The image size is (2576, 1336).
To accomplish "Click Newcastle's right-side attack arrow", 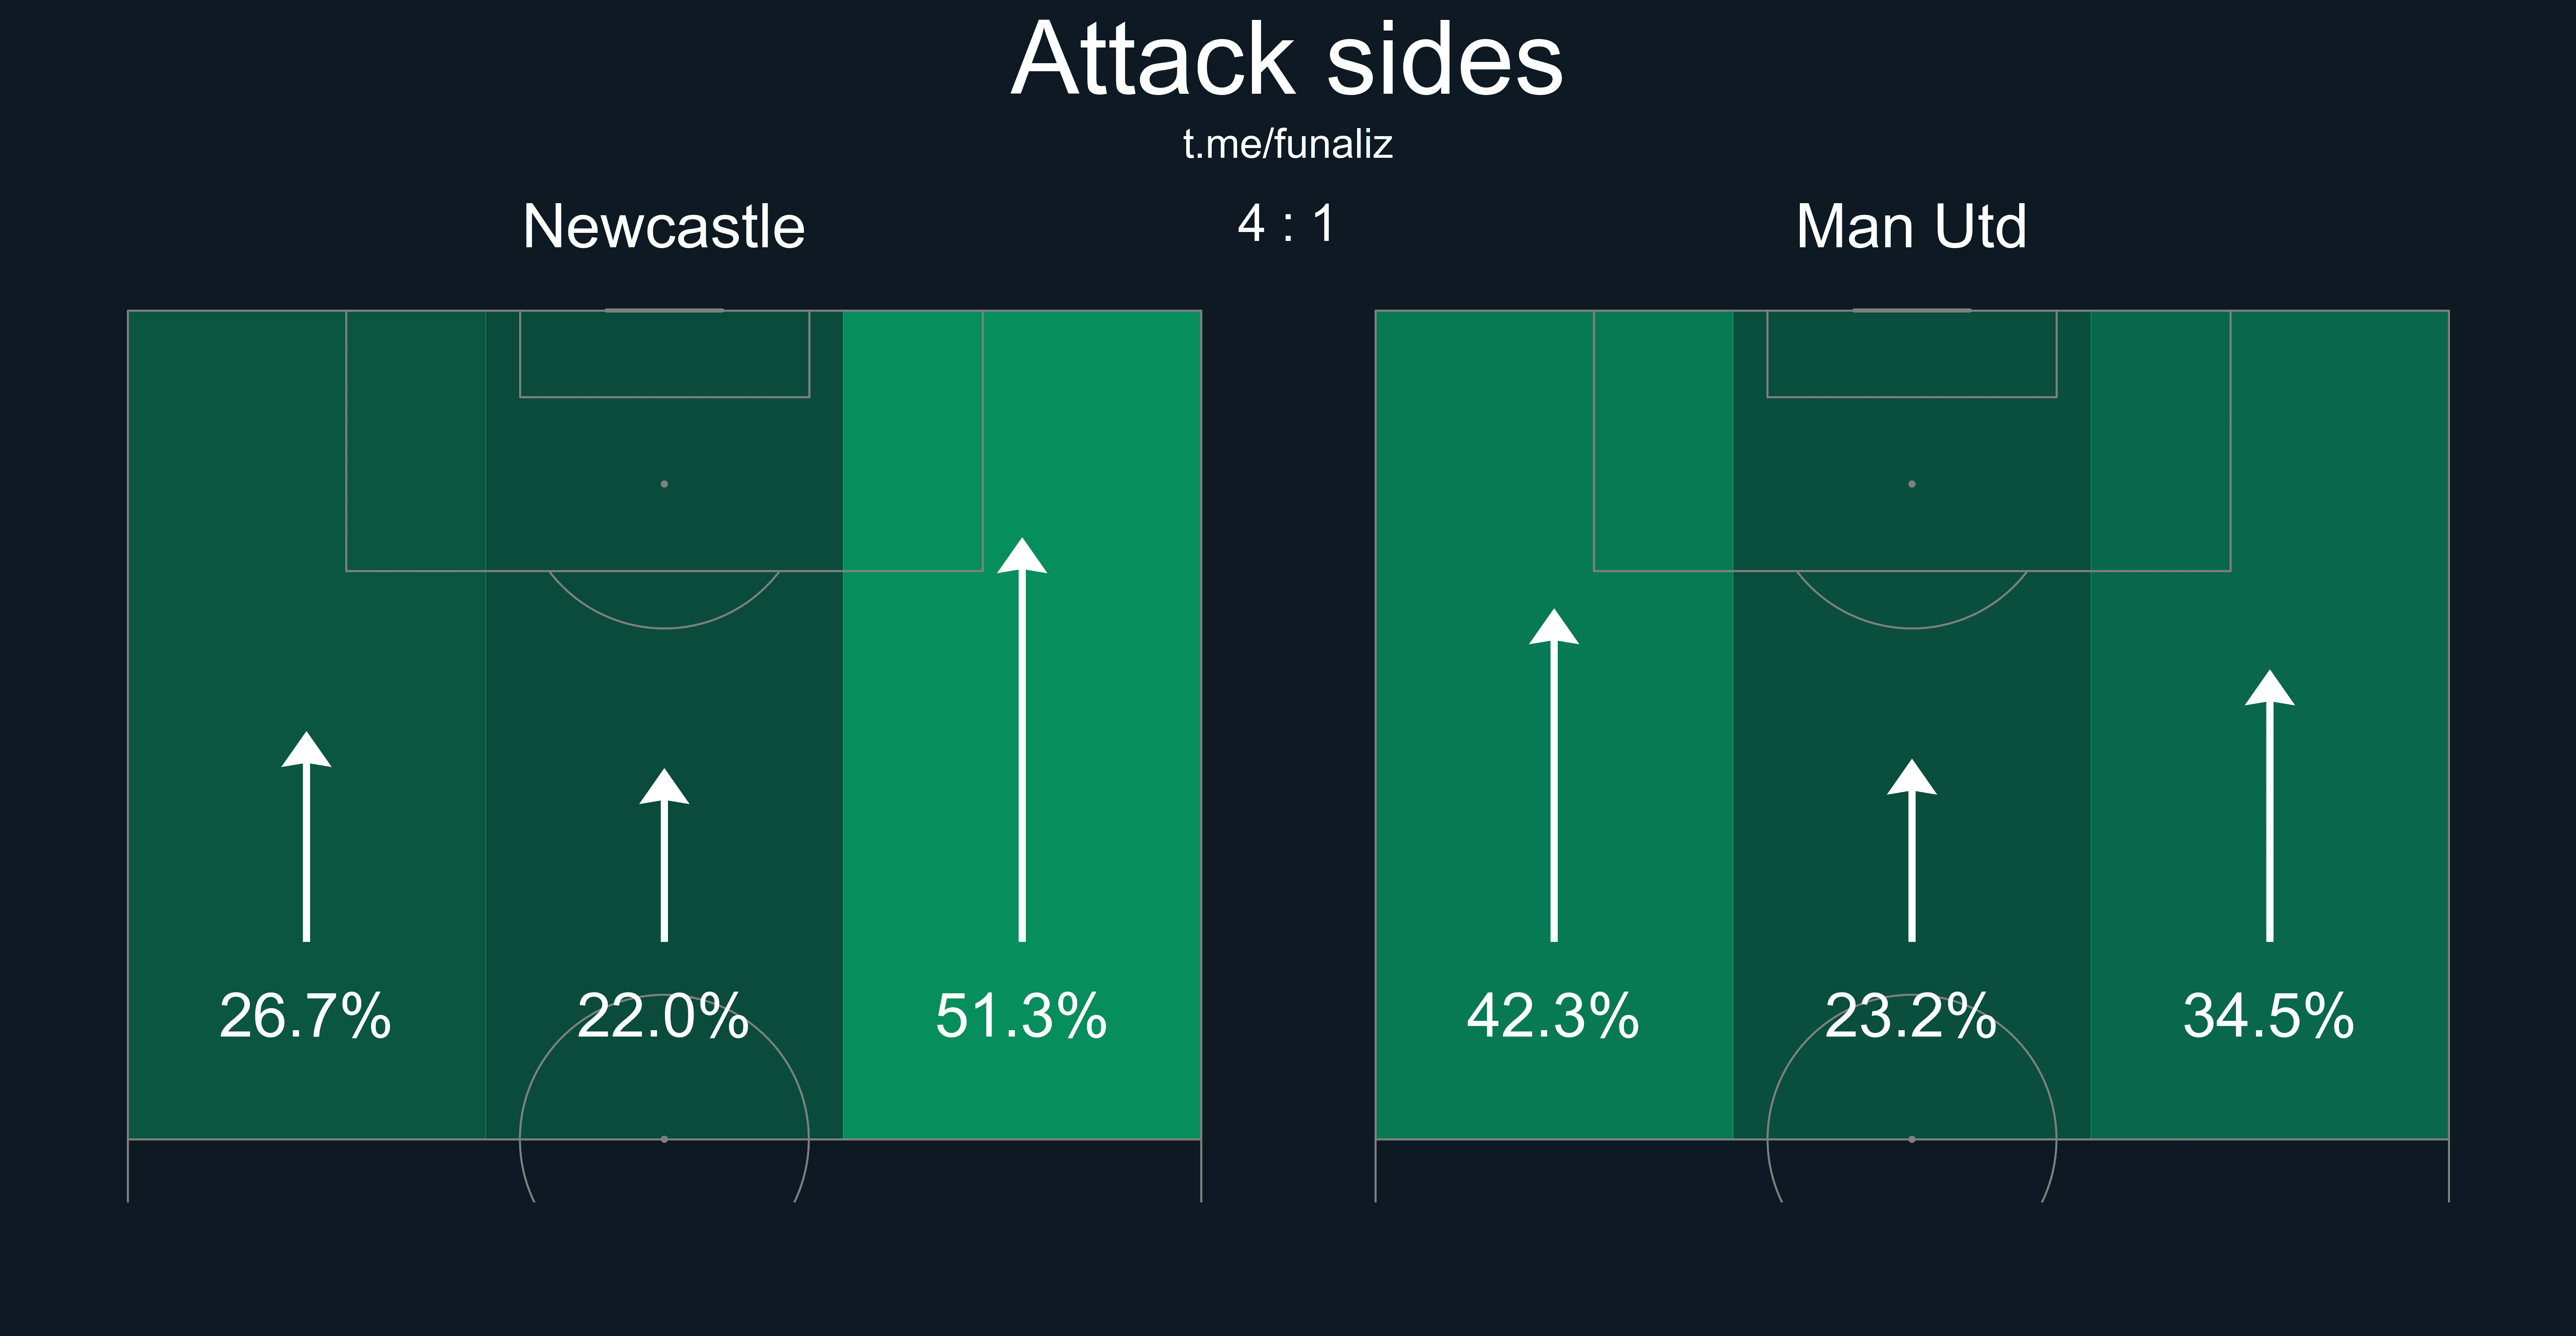I will pyautogui.click(x=1022, y=739).
